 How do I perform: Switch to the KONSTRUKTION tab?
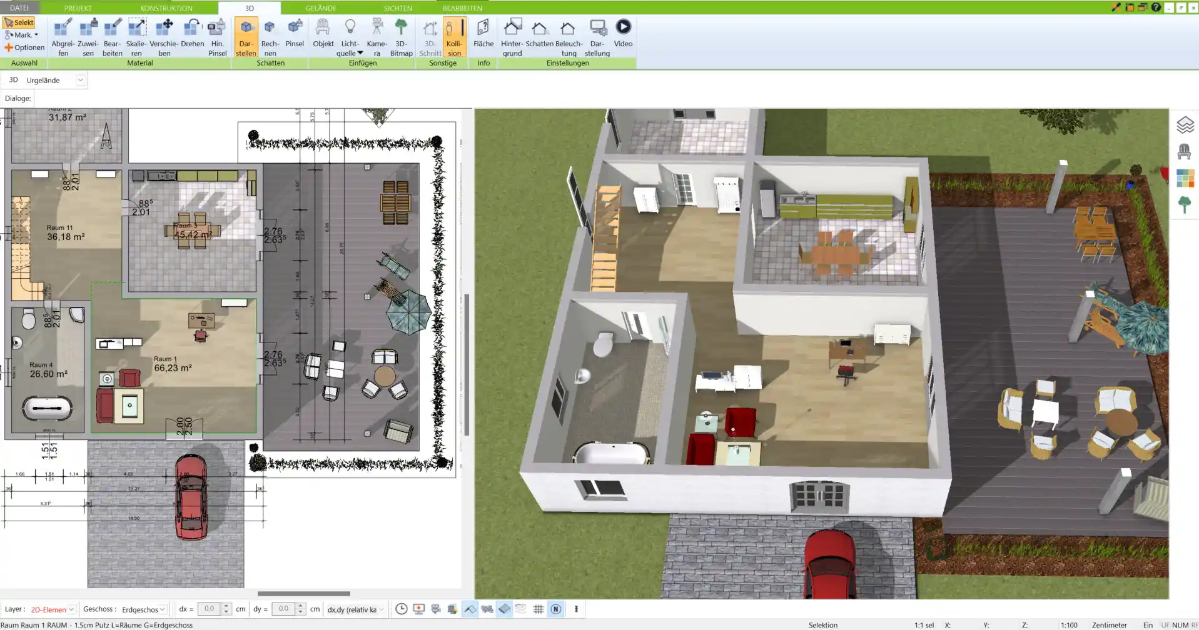166,8
